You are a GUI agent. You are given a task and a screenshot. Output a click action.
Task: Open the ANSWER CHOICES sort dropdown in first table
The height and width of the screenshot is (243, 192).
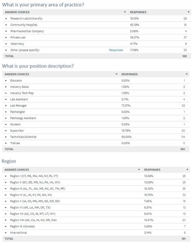[125, 12]
